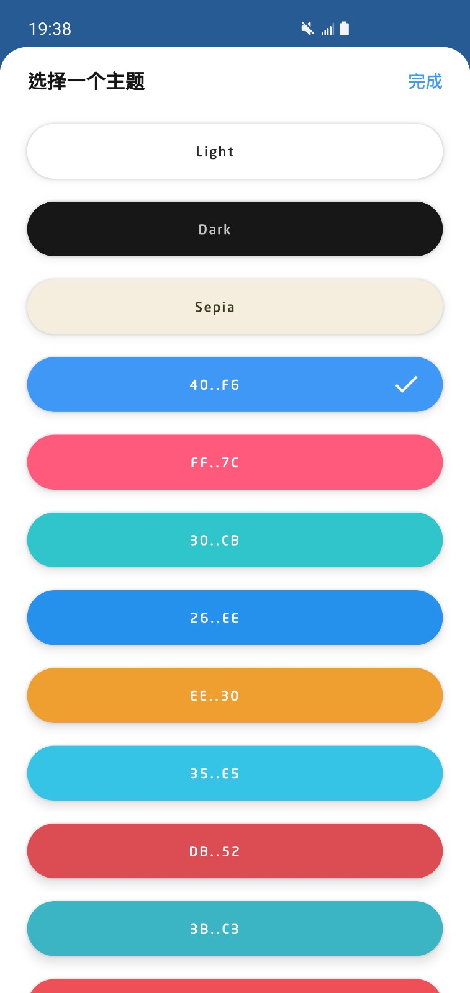This screenshot has height=993, width=470.
Task: Tap the battery icon in status bar
Action: coord(345,29)
